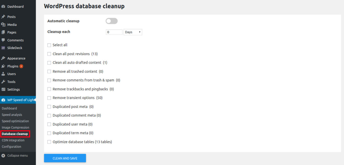Click the Cleanup each number field
The height and width of the screenshot is (165, 344).
point(114,32)
